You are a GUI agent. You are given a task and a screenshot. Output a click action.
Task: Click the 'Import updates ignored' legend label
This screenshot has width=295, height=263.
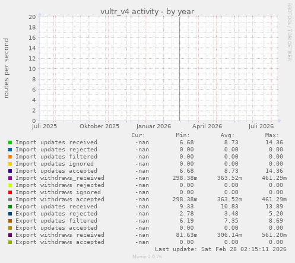pos(55,164)
